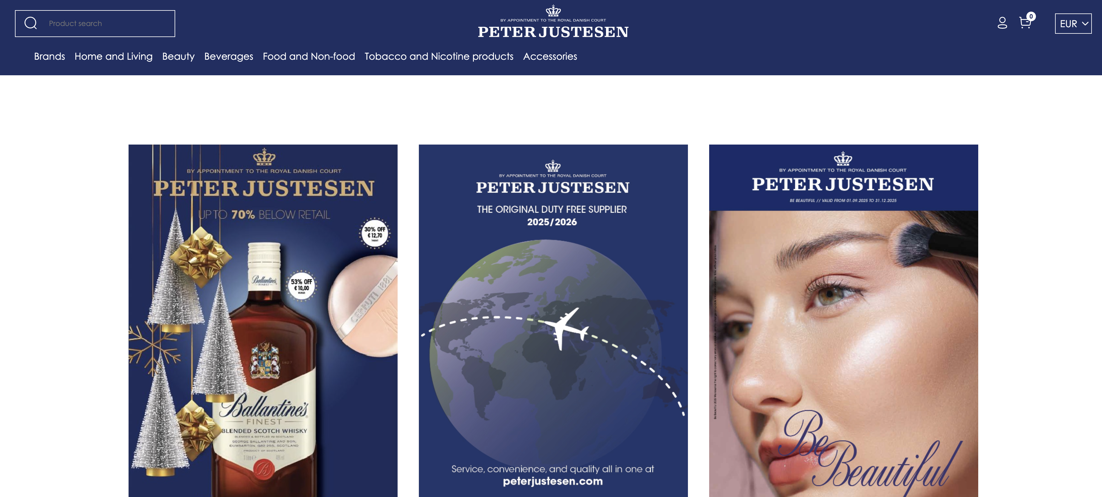1102x497 pixels.
Task: Open the Be Beautiful catalogue cover
Action: [844, 320]
